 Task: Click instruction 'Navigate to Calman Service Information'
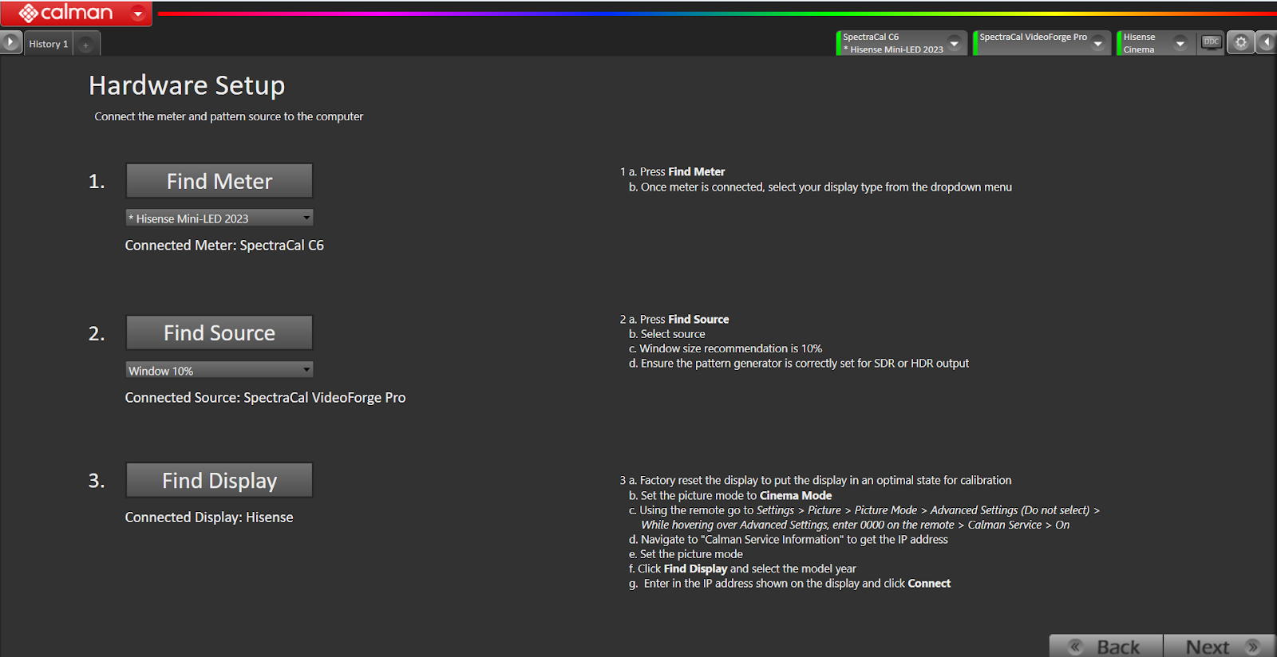789,540
